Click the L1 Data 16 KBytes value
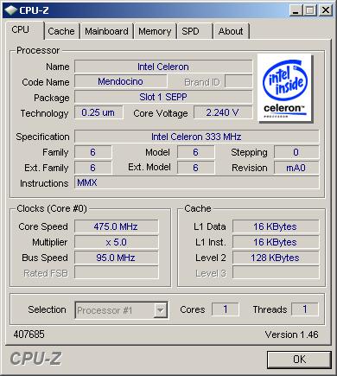This screenshot has height=376, width=337. [x=276, y=226]
